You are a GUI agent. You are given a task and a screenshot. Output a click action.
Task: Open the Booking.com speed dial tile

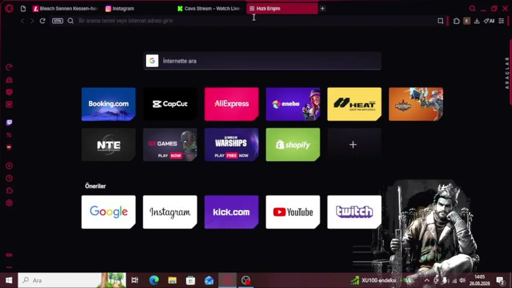109,104
